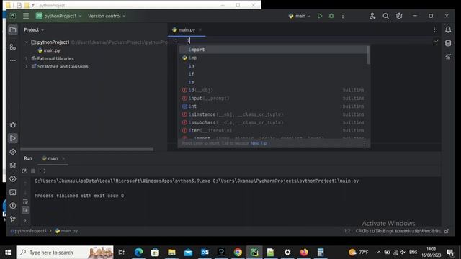Open Notifications bell icon
The width and height of the screenshot is (461, 259).
click(448, 29)
